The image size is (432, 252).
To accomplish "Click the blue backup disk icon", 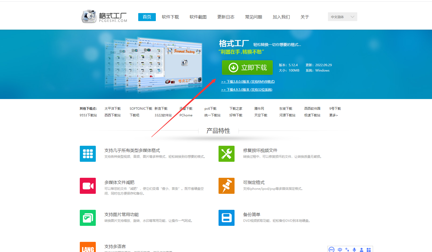I will coord(226,218).
